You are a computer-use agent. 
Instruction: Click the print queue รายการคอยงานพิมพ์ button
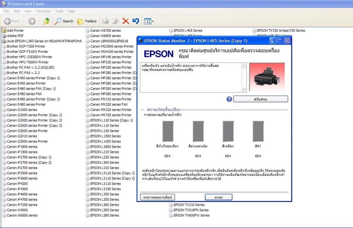tap(158, 197)
